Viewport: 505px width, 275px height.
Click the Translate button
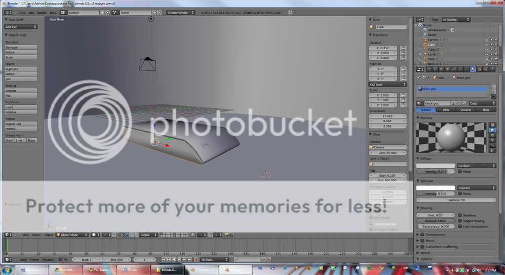[21, 47]
